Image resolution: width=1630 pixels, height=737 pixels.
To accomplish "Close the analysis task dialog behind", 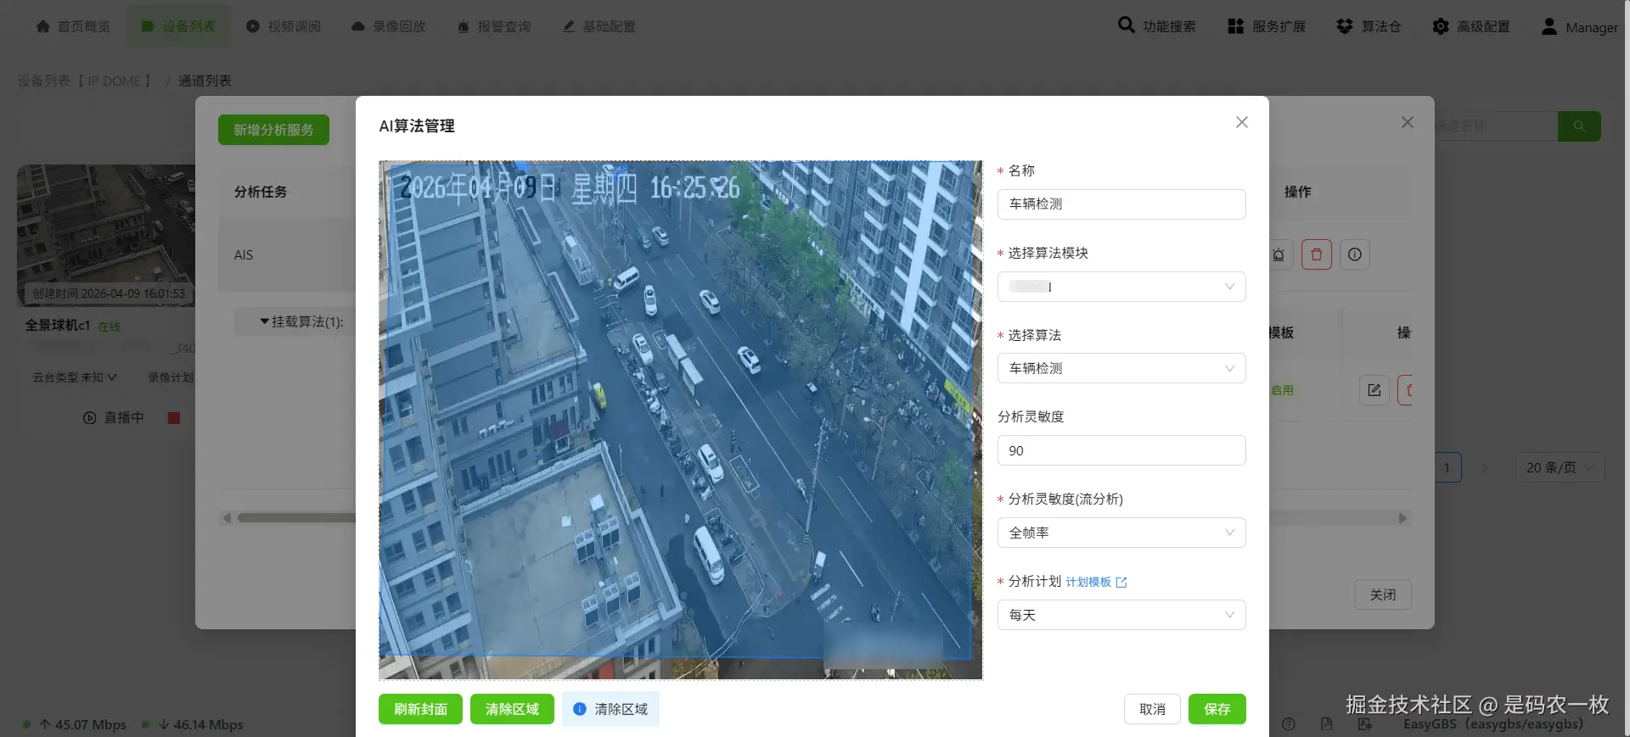I will point(1408,122).
